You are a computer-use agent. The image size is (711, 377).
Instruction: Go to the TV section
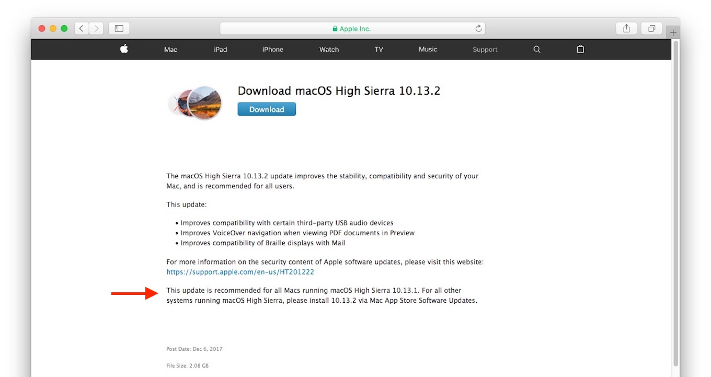pos(379,50)
